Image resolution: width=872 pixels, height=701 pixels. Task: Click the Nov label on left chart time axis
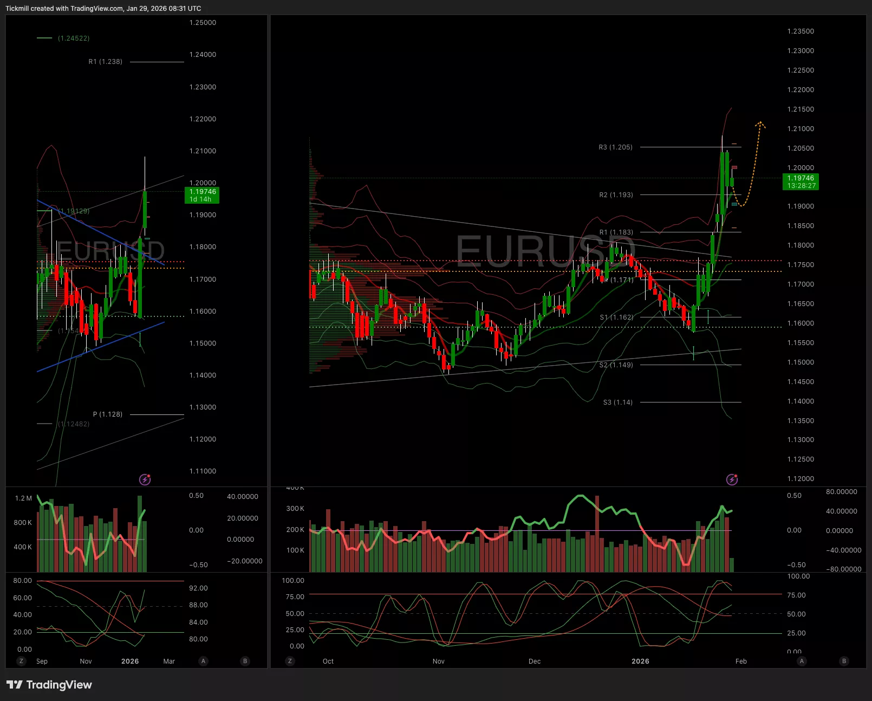[x=86, y=661]
